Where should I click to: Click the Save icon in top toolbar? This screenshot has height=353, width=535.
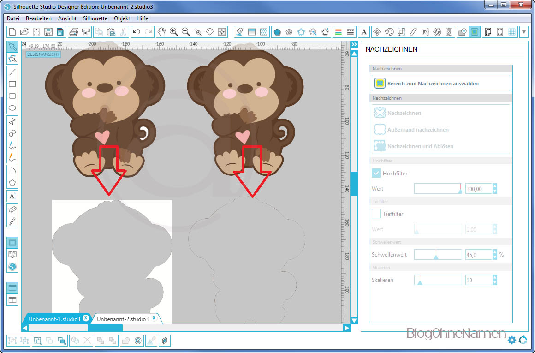click(x=48, y=32)
